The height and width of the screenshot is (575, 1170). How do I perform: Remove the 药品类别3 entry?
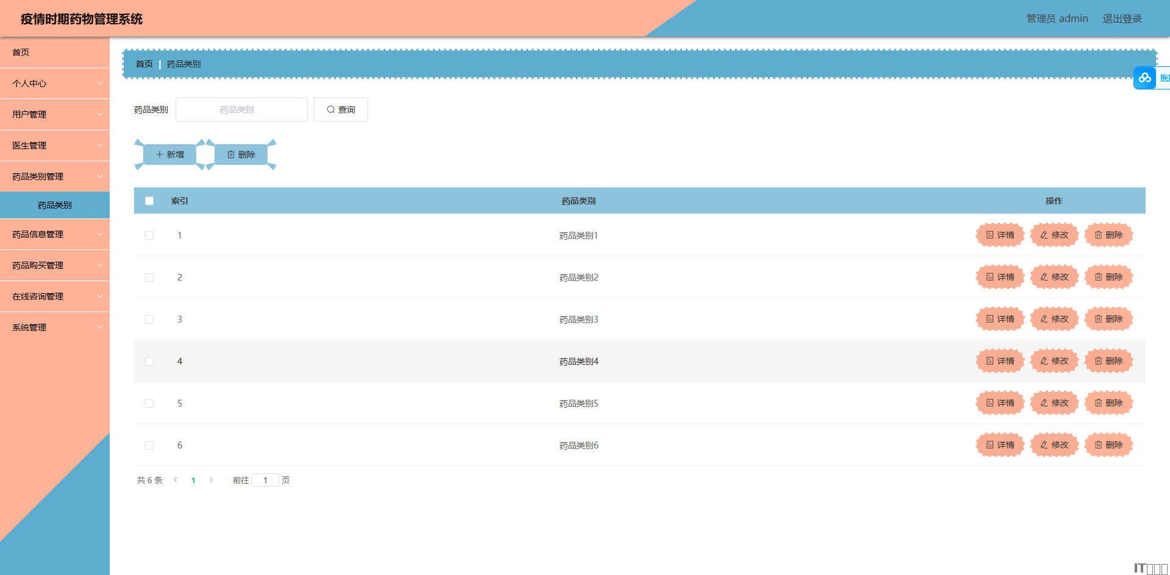pyautogui.click(x=1108, y=319)
